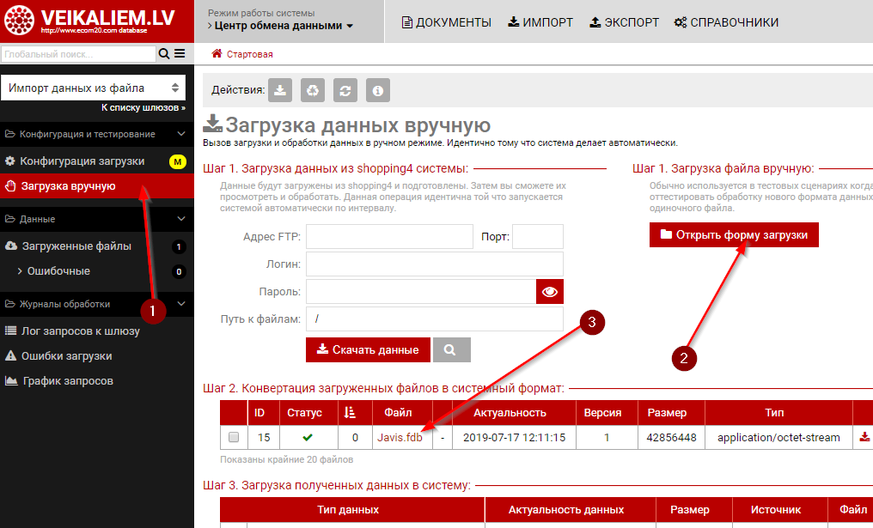Click Открыть форму загрузки button
The width and height of the screenshot is (873, 528).
(734, 234)
